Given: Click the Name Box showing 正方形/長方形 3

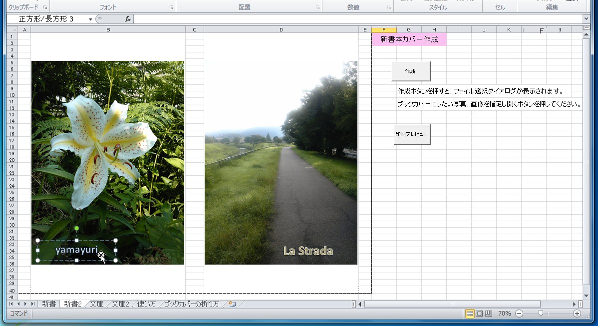Looking at the screenshot, I should pyautogui.click(x=47, y=18).
